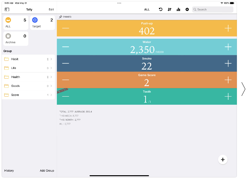Screen dimensions: 247x184
Task: Open the Target card
Action: [x=43, y=23]
